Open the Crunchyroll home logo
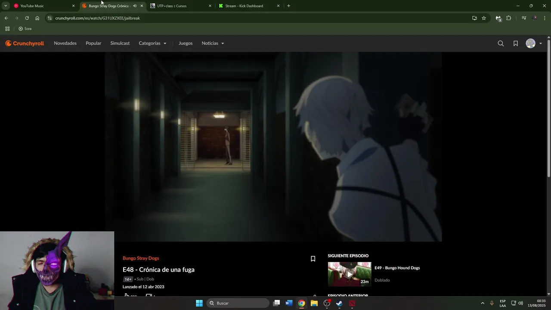Screen dimensions: 551x310 point(25,43)
